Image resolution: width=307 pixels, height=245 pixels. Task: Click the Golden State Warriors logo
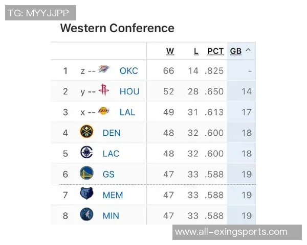pos(87,174)
